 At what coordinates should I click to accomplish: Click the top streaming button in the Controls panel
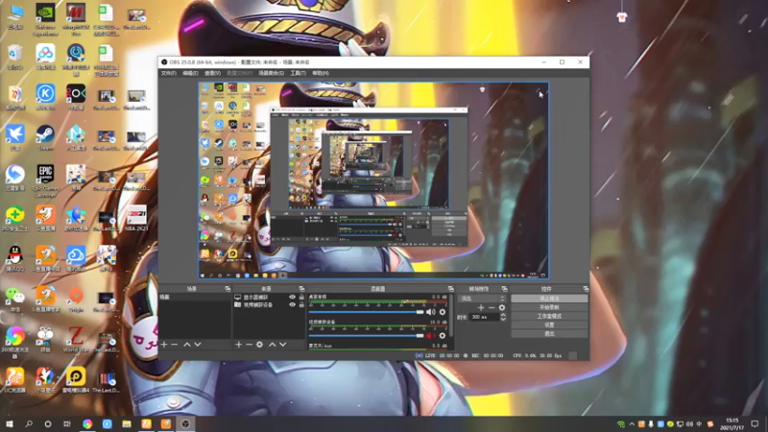549,299
